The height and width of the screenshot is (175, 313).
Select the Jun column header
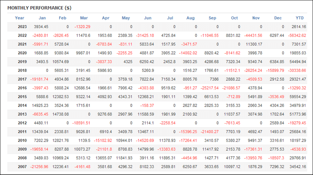click(x=147, y=18)
